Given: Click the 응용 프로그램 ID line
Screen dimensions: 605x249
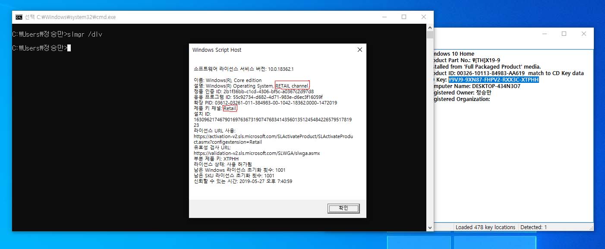Looking at the screenshot, I should coord(258,97).
